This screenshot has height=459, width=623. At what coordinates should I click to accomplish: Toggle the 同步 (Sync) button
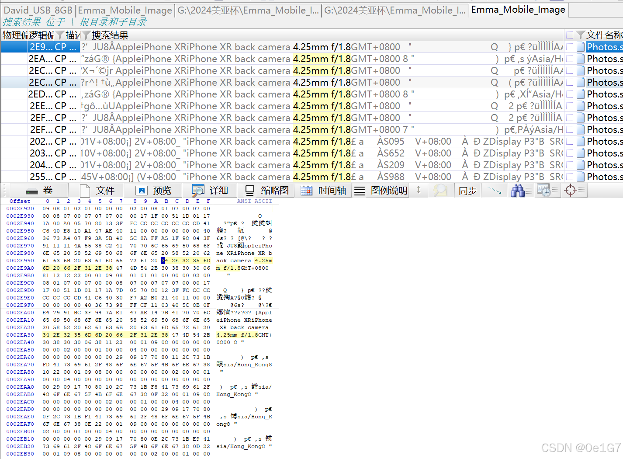(x=468, y=191)
